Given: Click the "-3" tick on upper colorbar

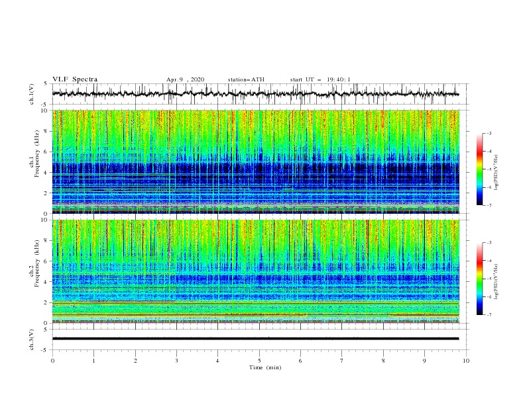Looking at the screenshot, I should click(x=489, y=133).
